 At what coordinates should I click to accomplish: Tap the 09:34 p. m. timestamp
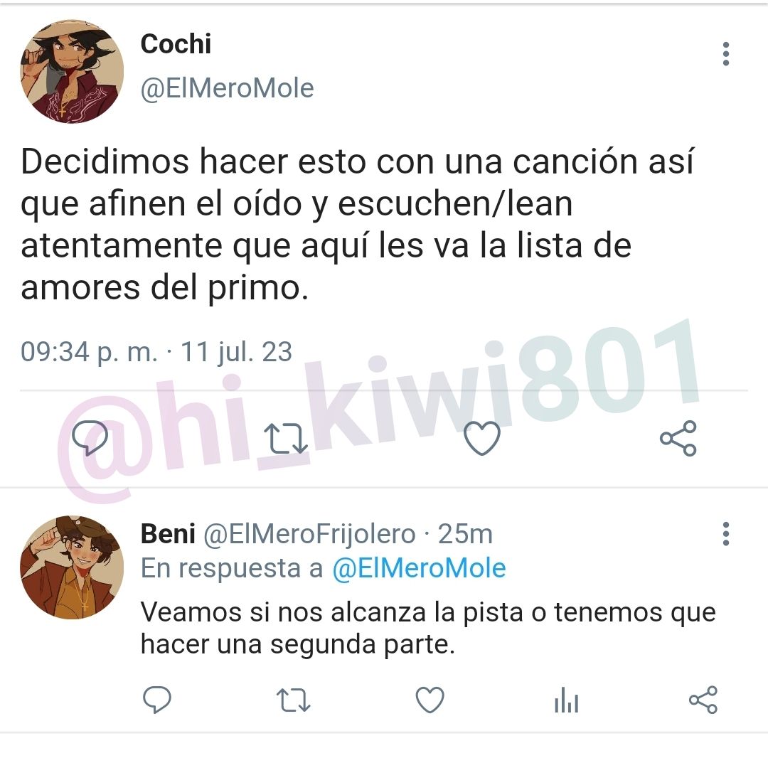(x=89, y=351)
